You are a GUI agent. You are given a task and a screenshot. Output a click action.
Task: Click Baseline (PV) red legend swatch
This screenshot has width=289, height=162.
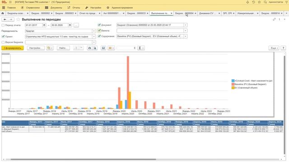233,84
